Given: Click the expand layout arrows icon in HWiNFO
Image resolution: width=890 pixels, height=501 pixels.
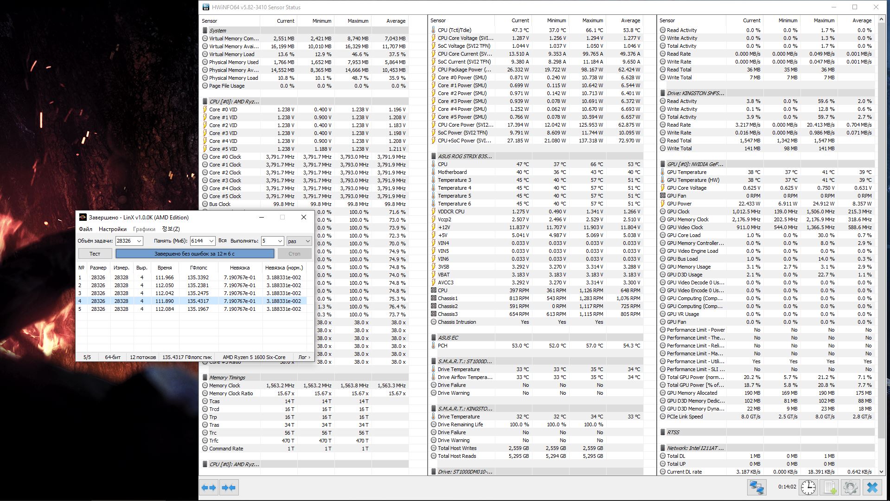Looking at the screenshot, I should point(209,488).
